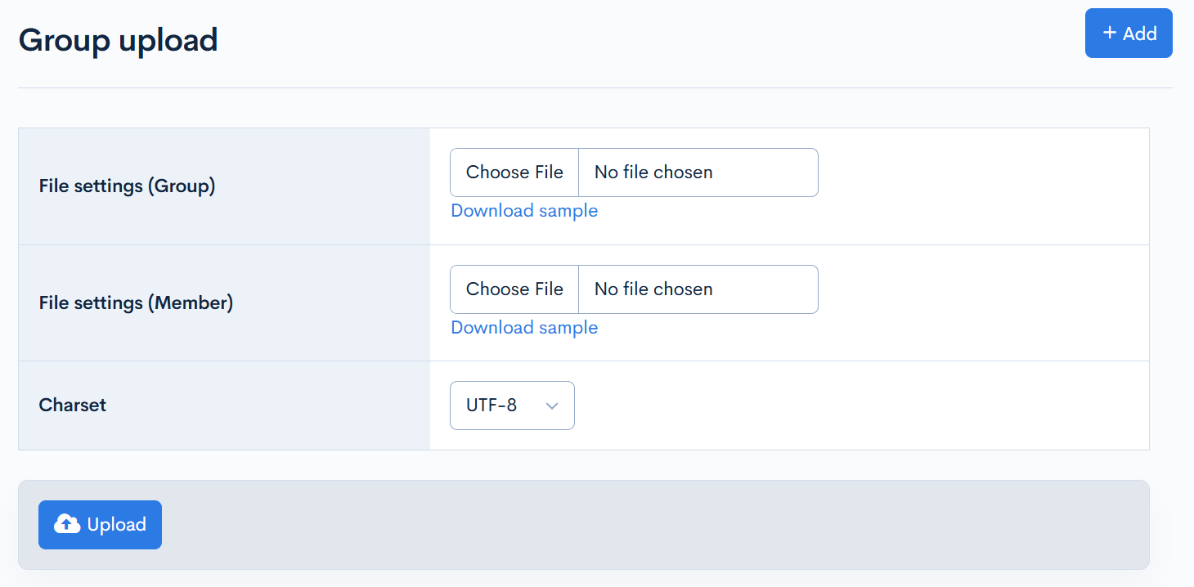Open Download sample under File settings (Member)
This screenshot has height=587, width=1194.
pyautogui.click(x=524, y=327)
